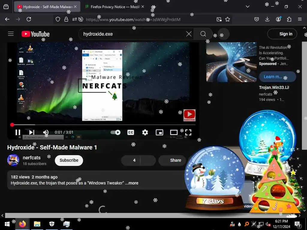
Task: Bookmark this page with the star icon
Action: pyautogui.click(x=228, y=19)
